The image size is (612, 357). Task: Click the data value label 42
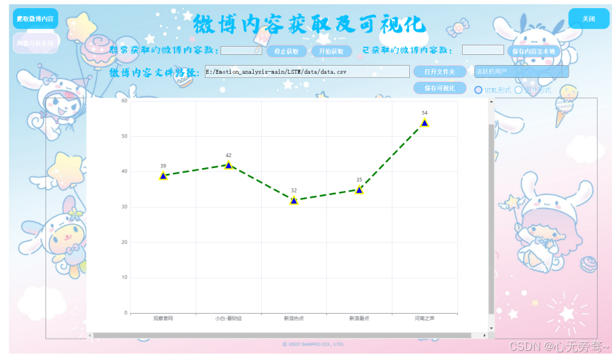coord(229,155)
